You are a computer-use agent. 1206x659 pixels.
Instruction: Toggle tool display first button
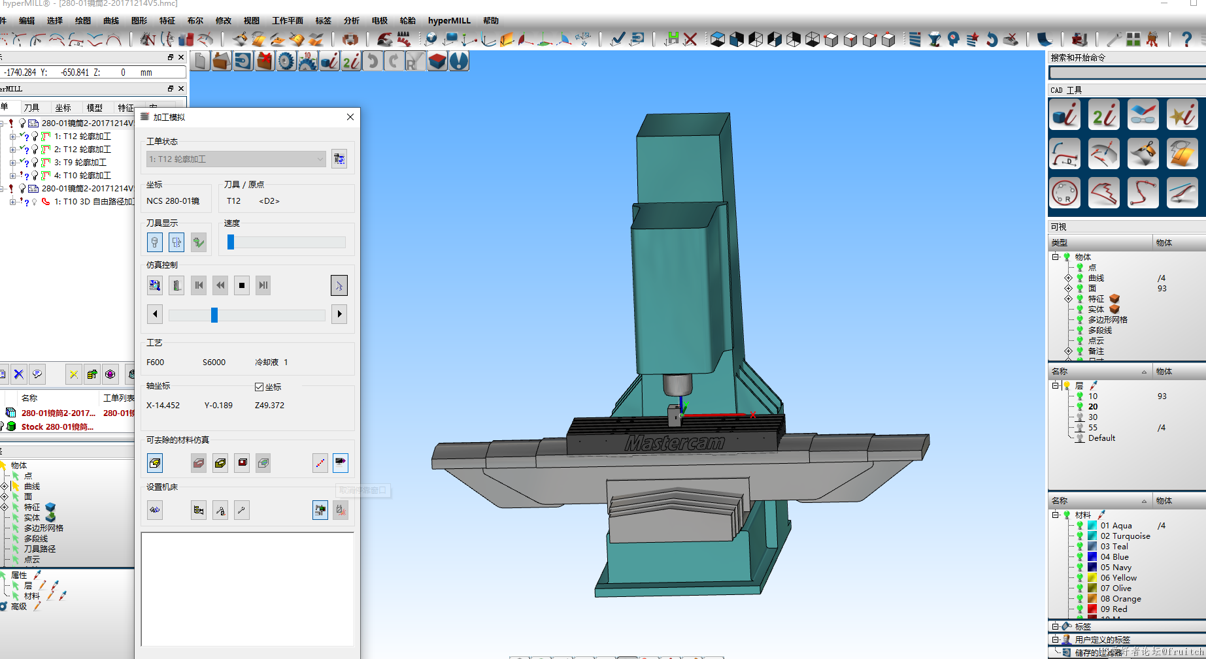(155, 242)
